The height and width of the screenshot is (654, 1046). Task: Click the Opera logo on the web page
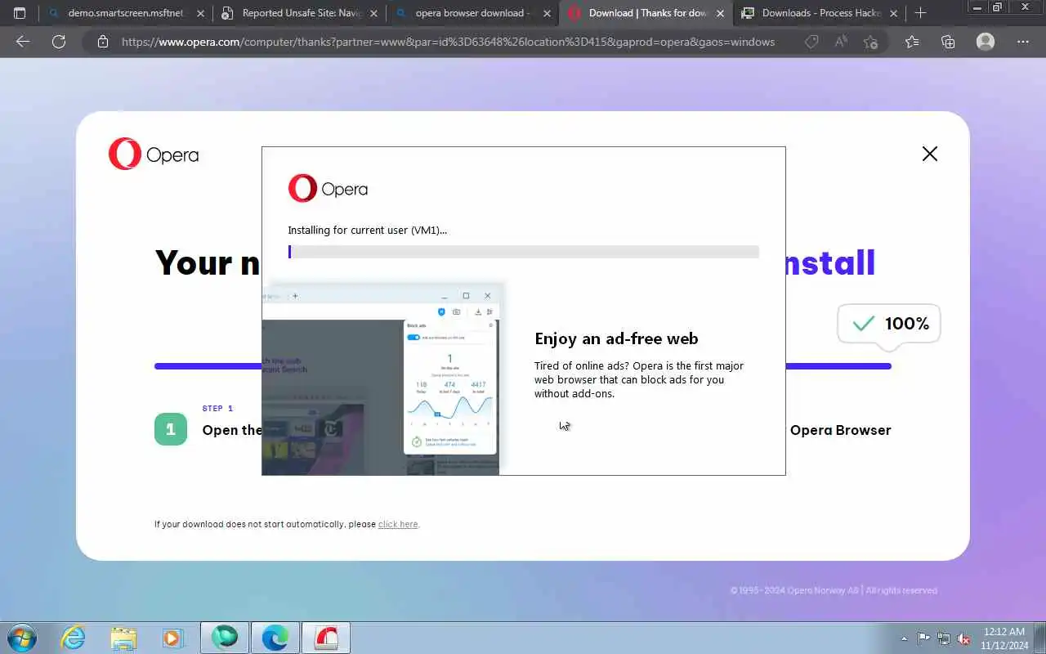[x=153, y=154]
